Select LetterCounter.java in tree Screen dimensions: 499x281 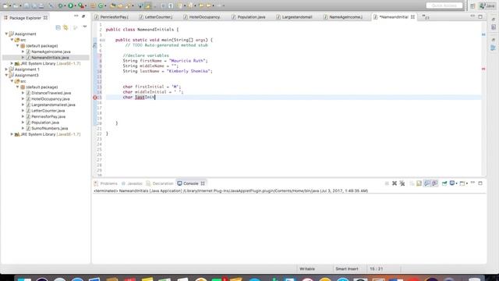click(48, 111)
